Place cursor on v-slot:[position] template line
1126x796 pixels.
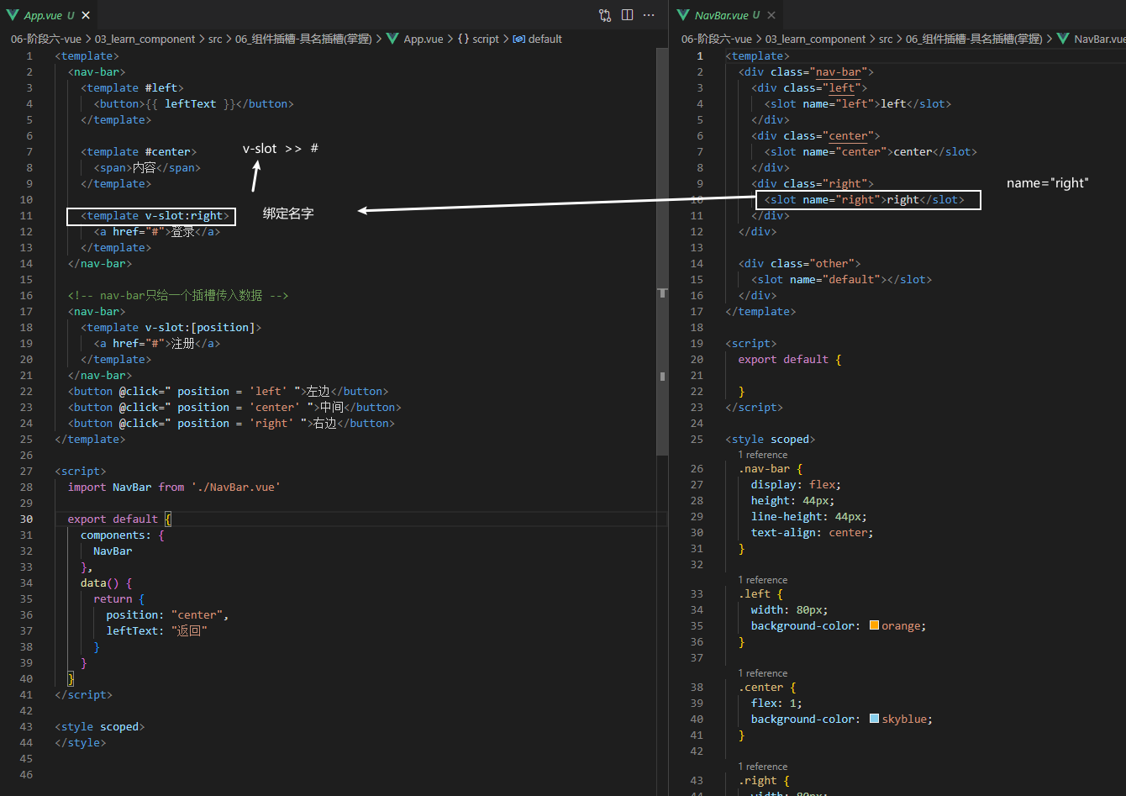point(171,327)
